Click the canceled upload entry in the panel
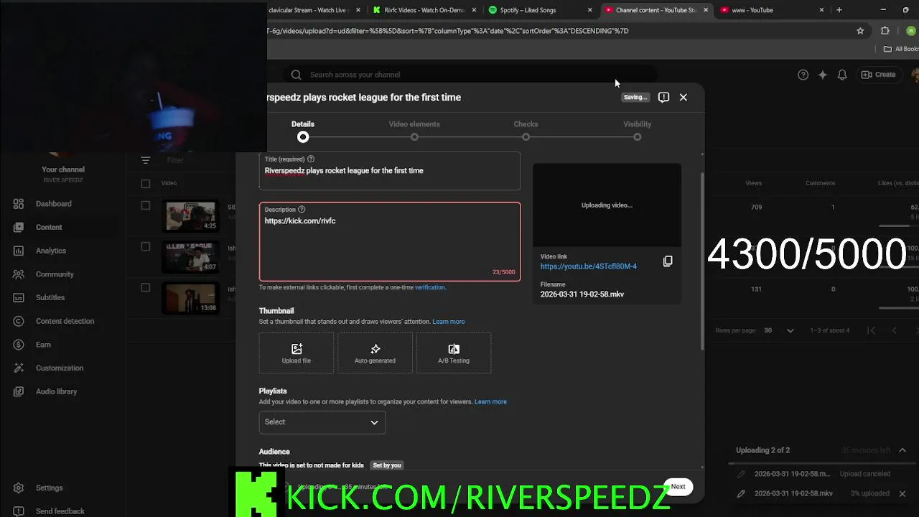The width and height of the screenshot is (919, 517). [x=822, y=474]
